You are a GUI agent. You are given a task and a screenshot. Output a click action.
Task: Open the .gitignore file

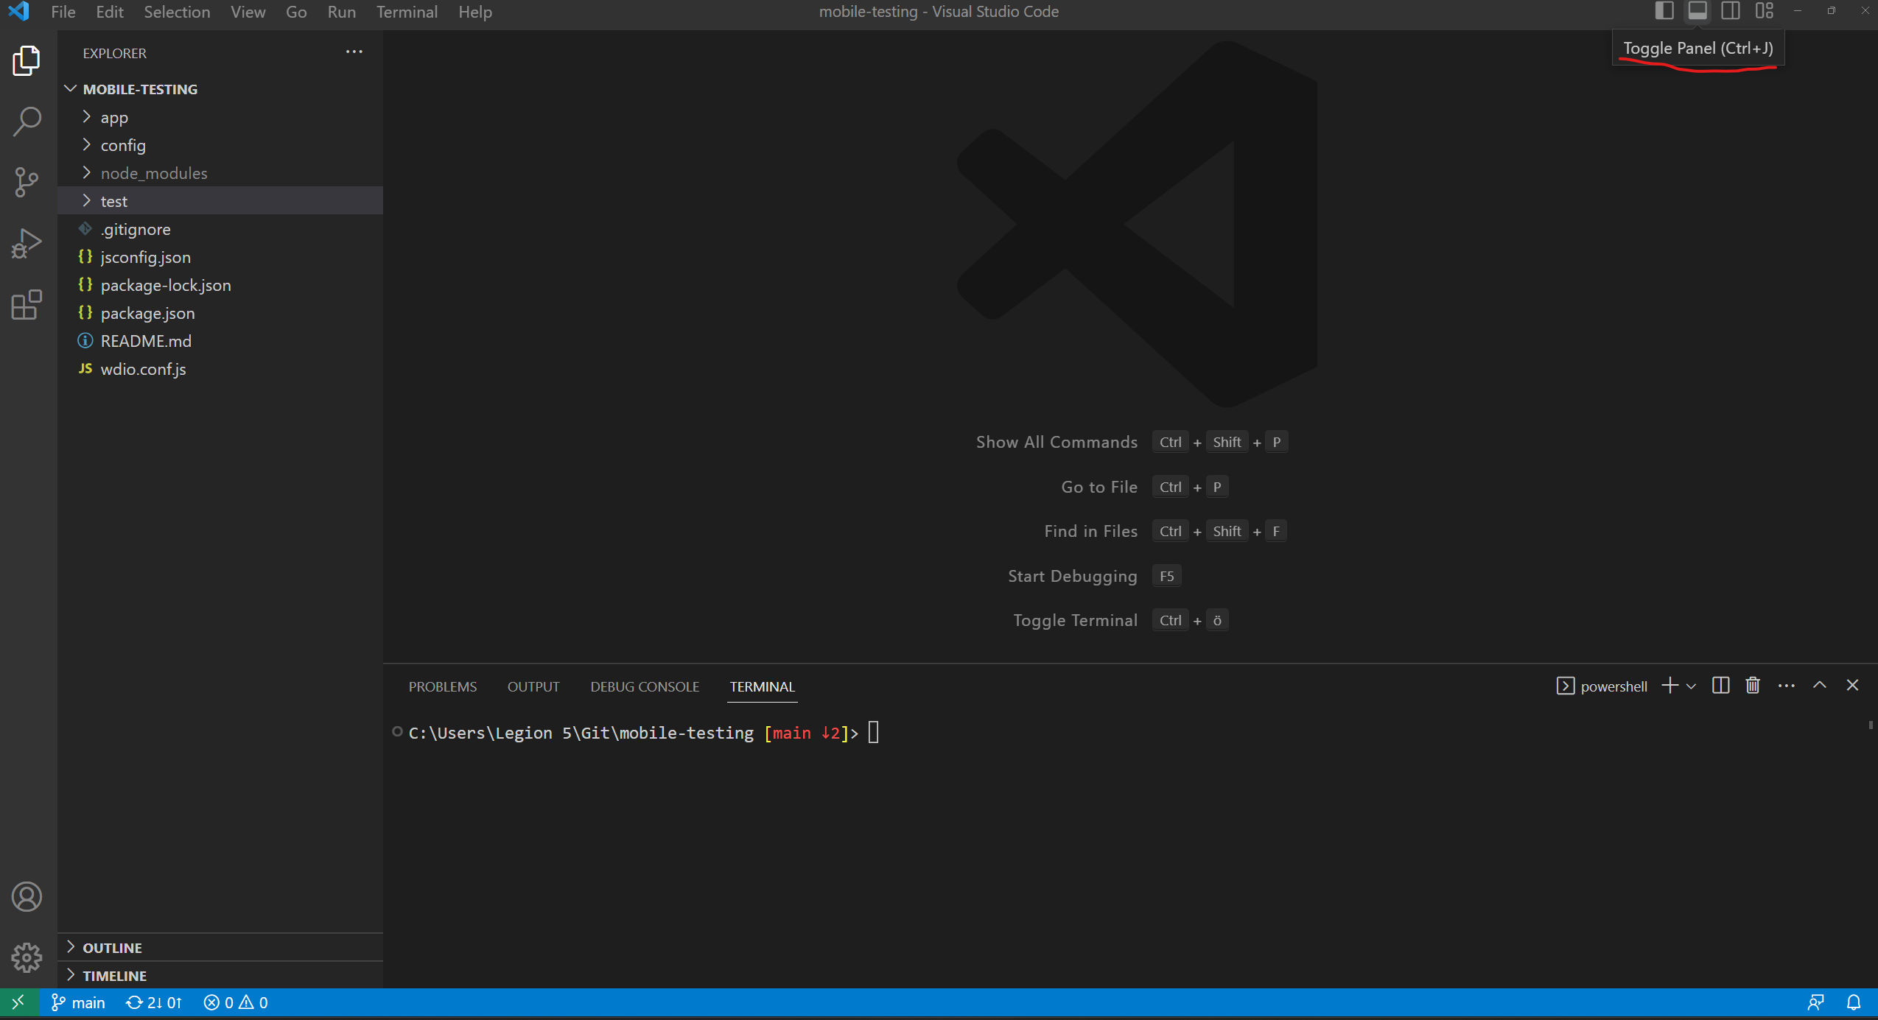[x=220, y=229]
